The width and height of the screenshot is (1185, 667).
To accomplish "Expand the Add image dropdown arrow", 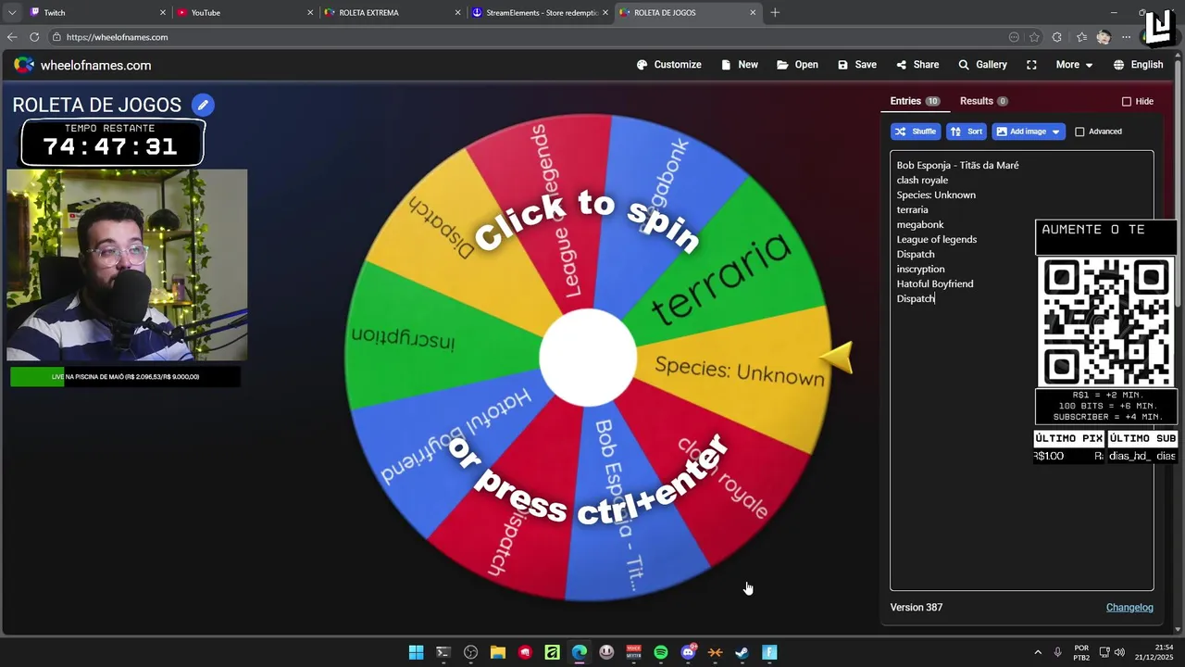I will (x=1055, y=132).
